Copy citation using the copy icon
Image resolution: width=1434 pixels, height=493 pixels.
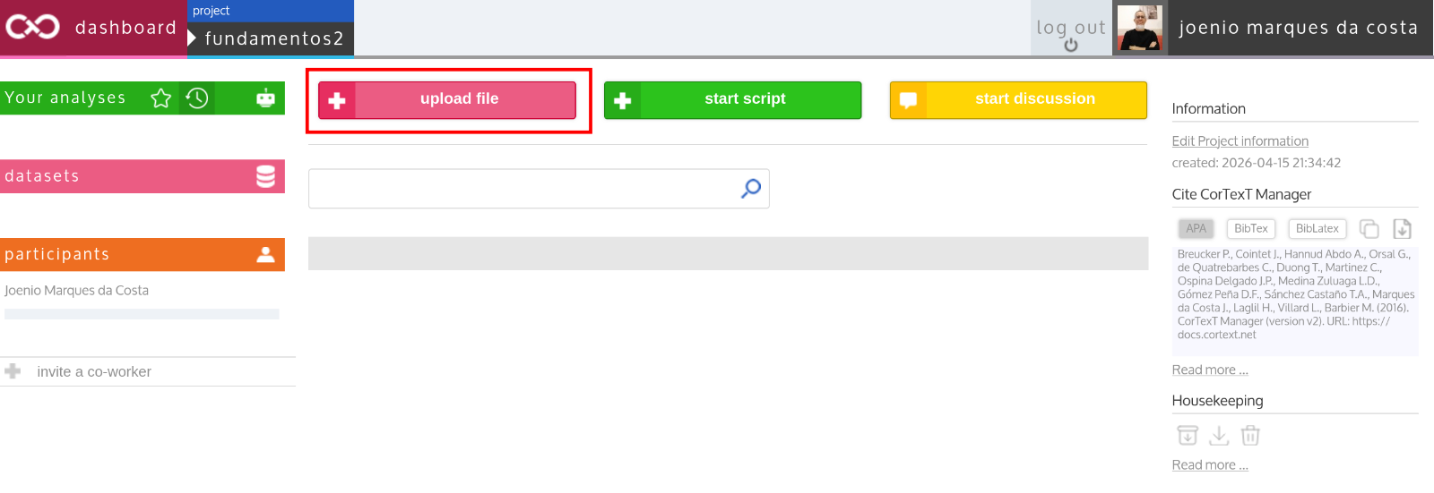click(1369, 229)
